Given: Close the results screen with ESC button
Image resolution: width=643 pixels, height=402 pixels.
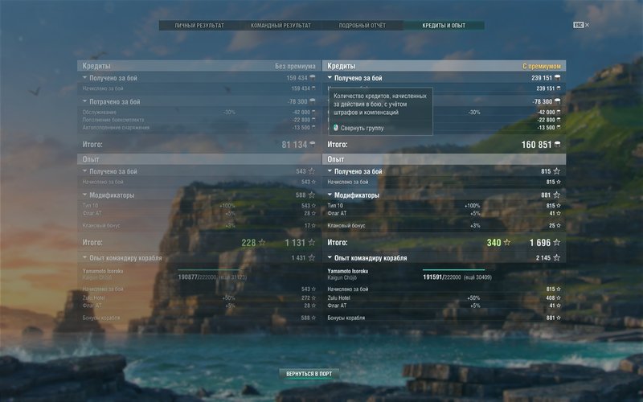Looking at the screenshot, I should pyautogui.click(x=578, y=25).
